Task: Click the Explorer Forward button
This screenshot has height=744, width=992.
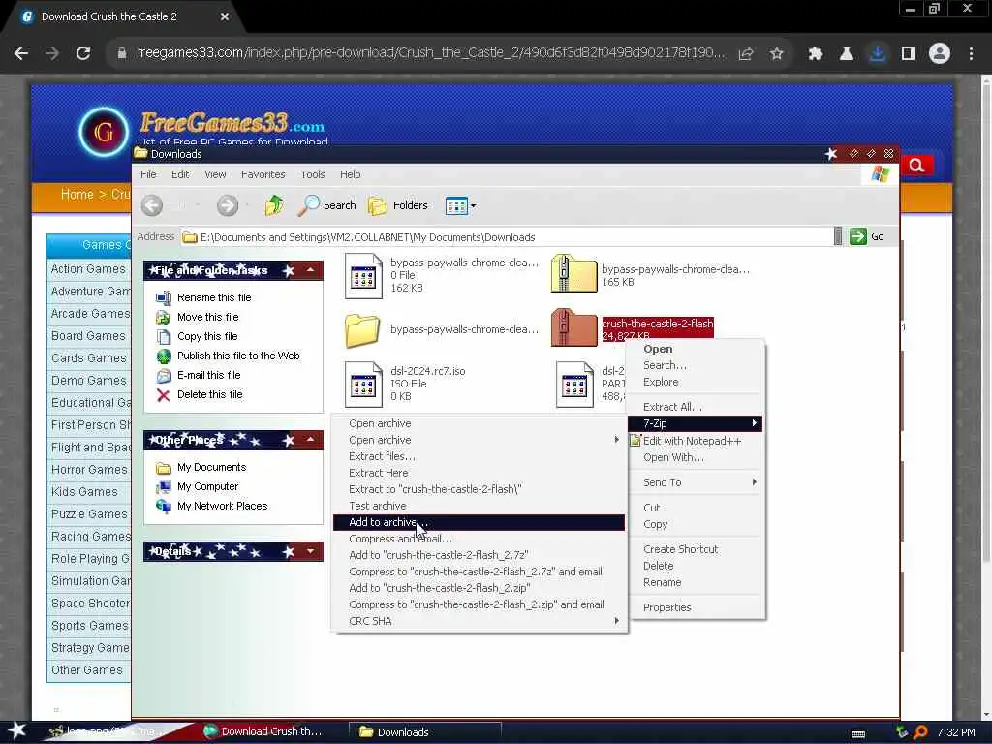Action: click(228, 205)
